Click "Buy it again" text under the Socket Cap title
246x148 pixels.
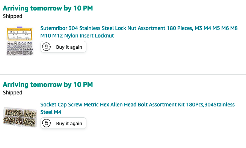click(69, 123)
